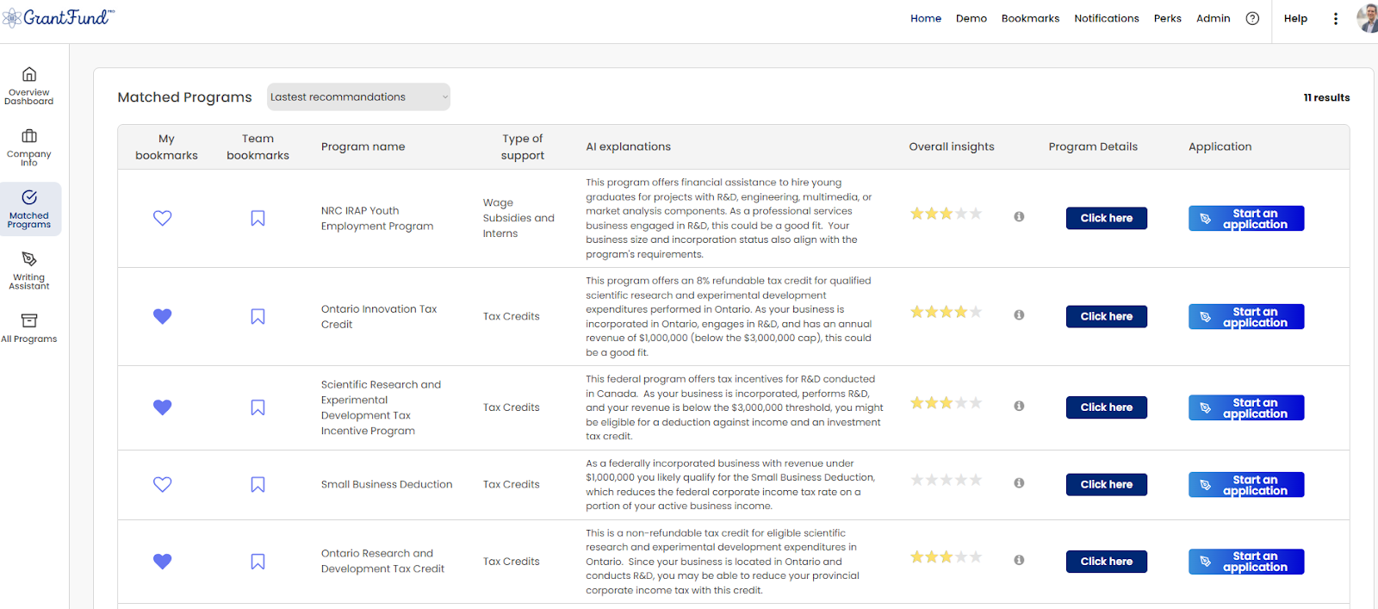Click here for Scientific Research and Experimental Development details
The height and width of the screenshot is (609, 1378).
point(1107,407)
